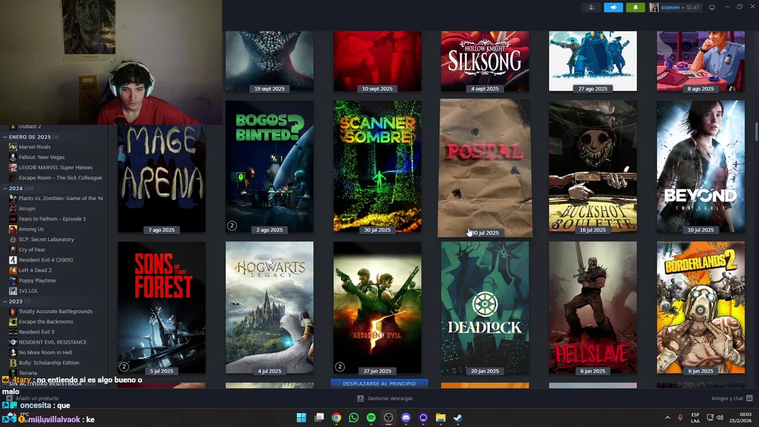This screenshot has width=759, height=427.
Task: Click the Bully: Scholarship Edition icon
Action: [x=13, y=362]
